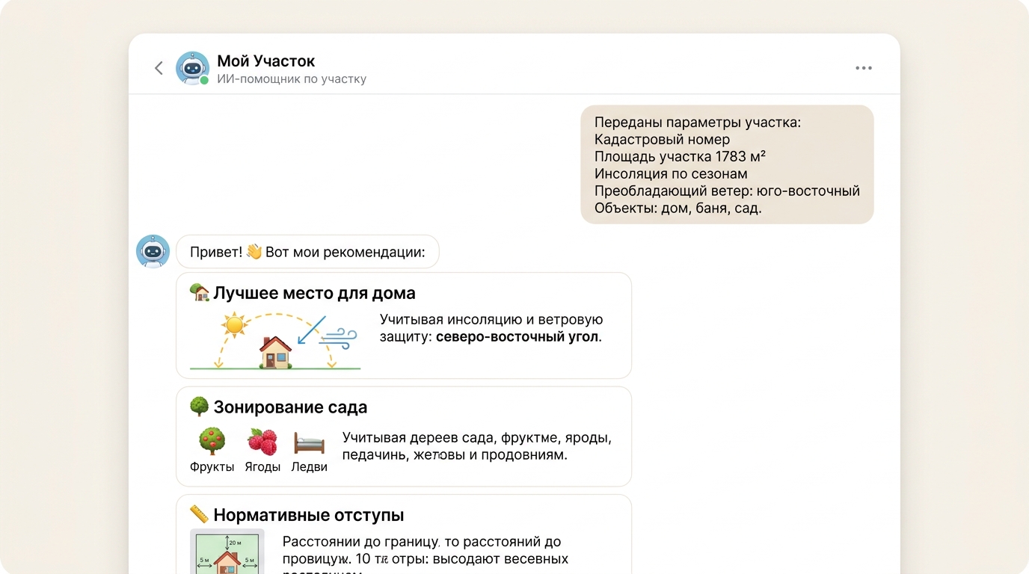Image resolution: width=1029 pixels, height=574 pixels.
Task: Click the line Объекты: дом, баня, сад
Action: coord(678,208)
